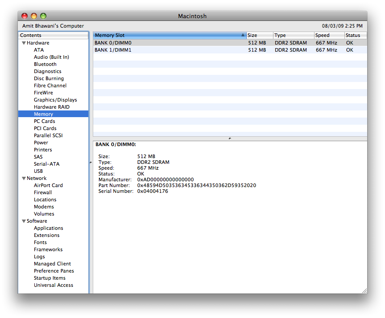The image size is (385, 318).
Task: Click the Network category label
Action: pyautogui.click(x=37, y=178)
